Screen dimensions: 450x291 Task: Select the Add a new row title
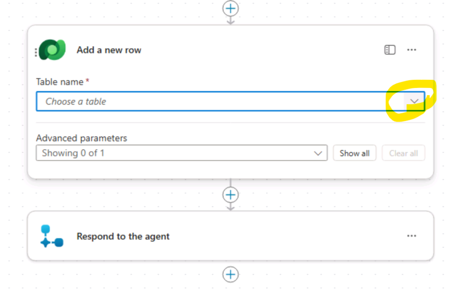(x=109, y=50)
